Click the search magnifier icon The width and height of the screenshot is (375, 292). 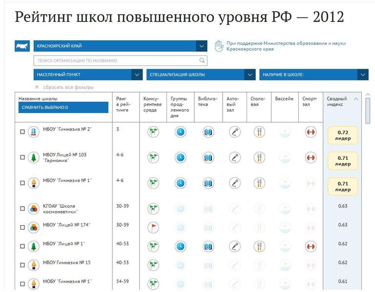point(202,60)
